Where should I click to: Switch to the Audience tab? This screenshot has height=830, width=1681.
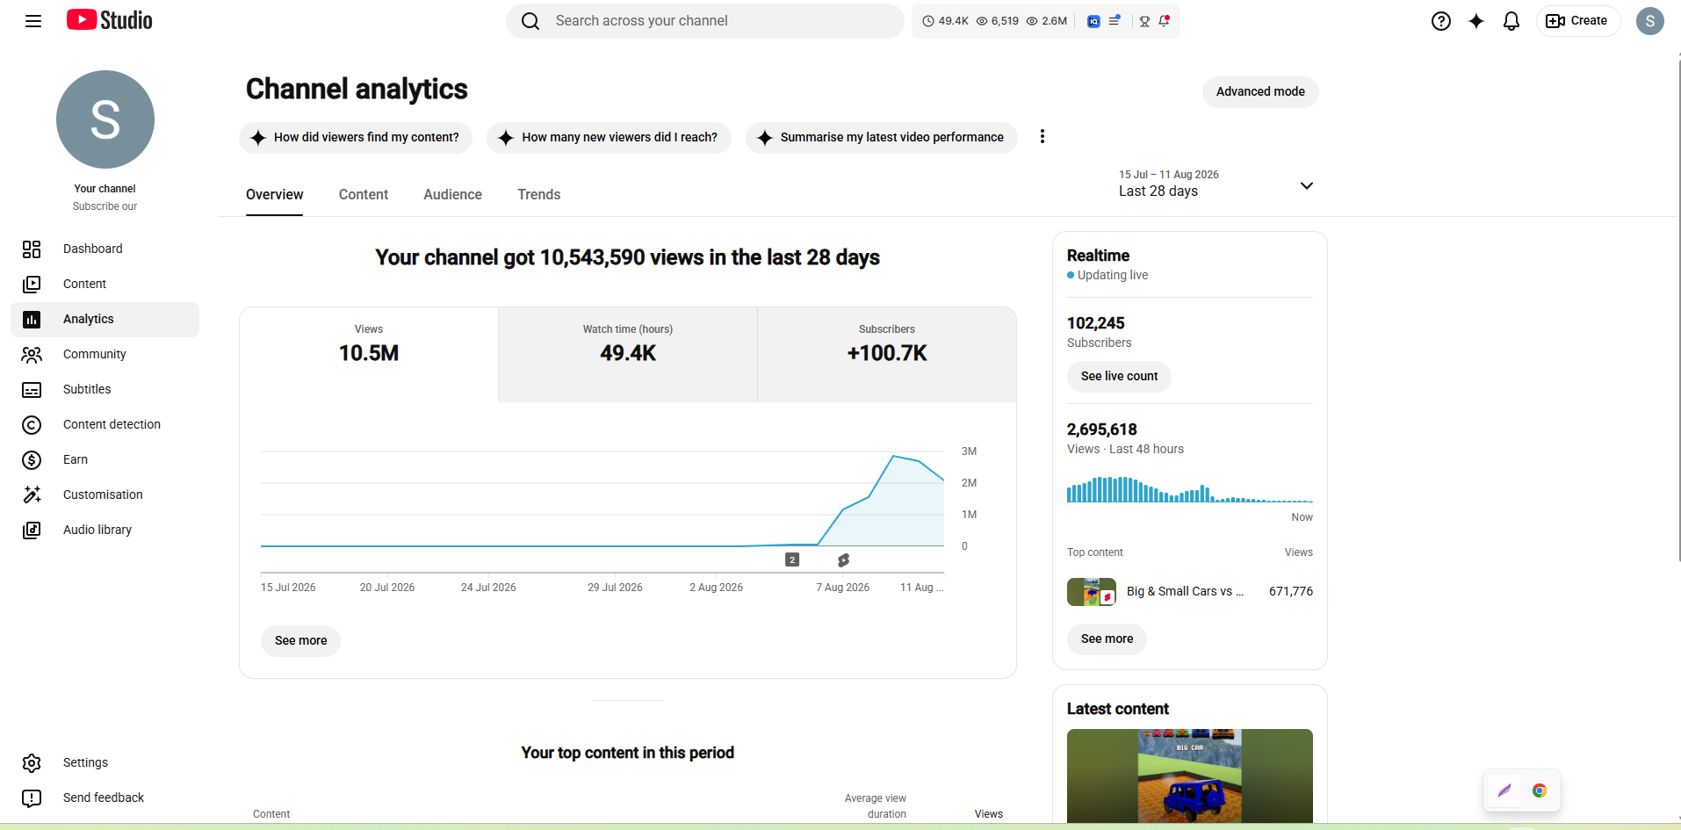tap(452, 195)
